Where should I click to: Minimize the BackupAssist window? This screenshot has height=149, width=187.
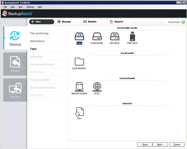point(178,2)
